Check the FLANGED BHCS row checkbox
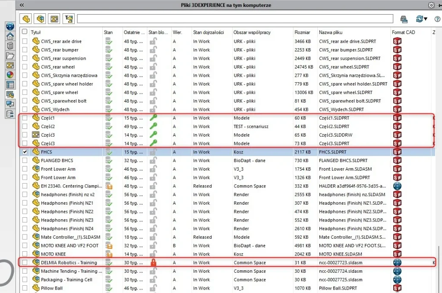442x293 pixels. (25, 160)
